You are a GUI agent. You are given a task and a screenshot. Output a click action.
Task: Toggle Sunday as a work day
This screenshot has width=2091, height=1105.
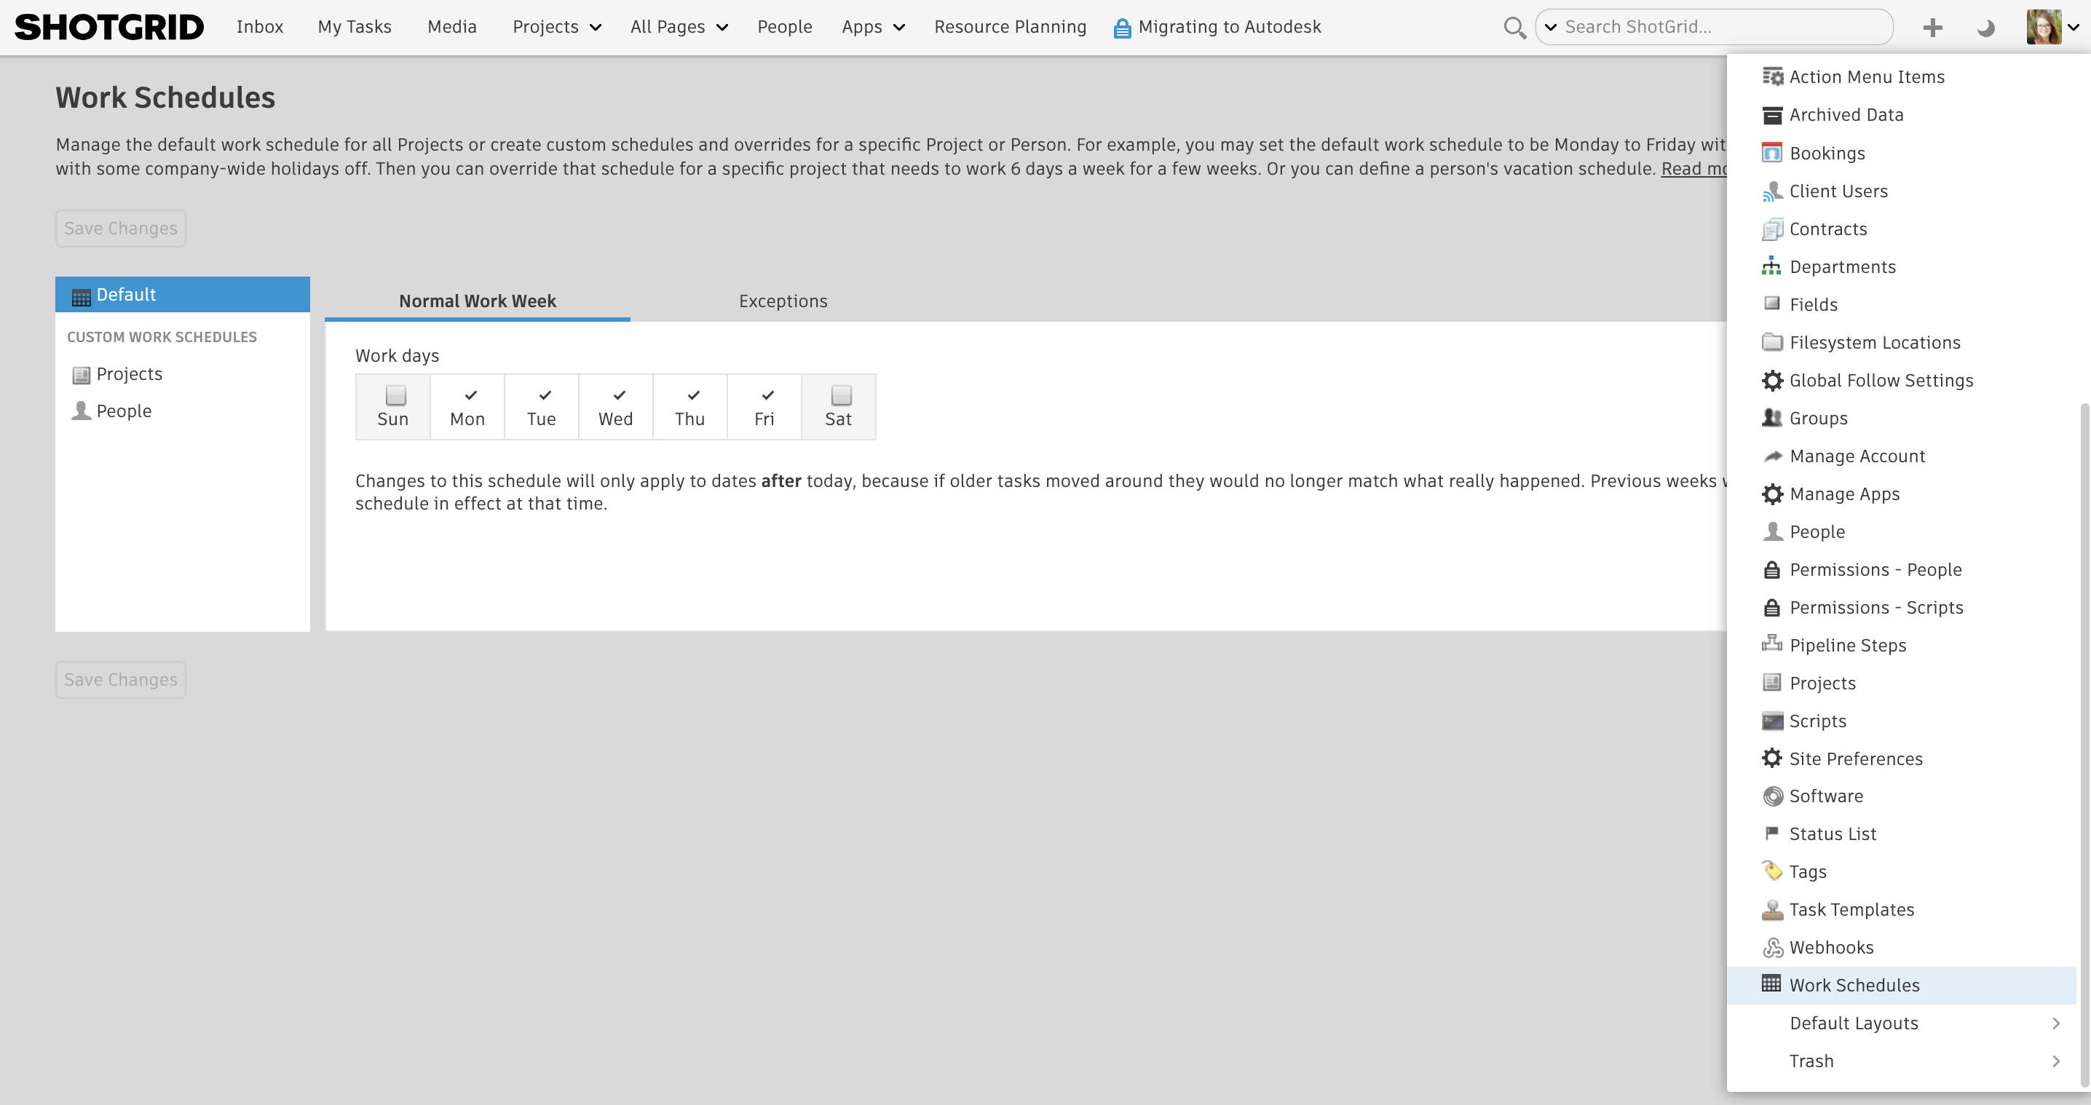coord(394,395)
